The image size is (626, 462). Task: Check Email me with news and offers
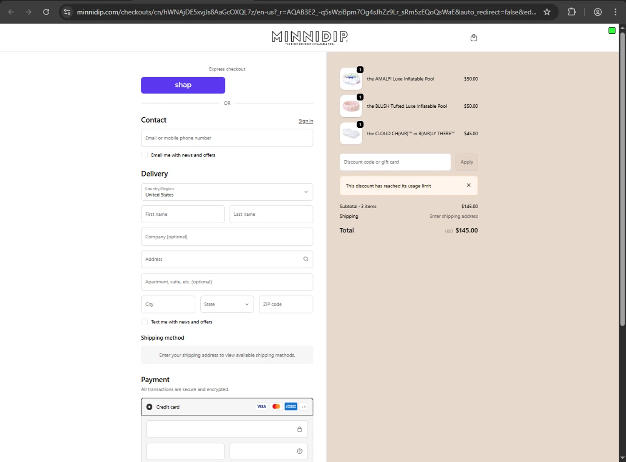(x=145, y=155)
